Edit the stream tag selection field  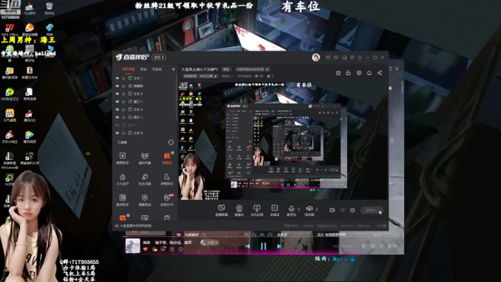click(252, 70)
